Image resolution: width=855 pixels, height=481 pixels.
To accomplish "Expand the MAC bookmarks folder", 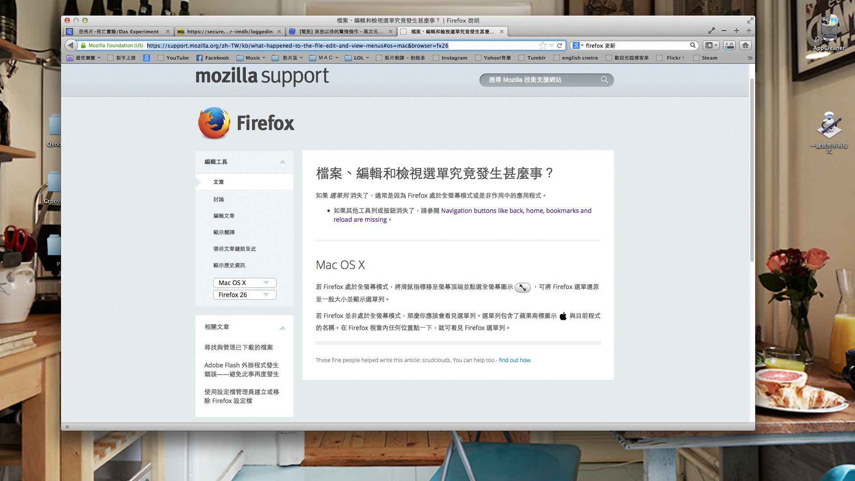I will 324,58.
